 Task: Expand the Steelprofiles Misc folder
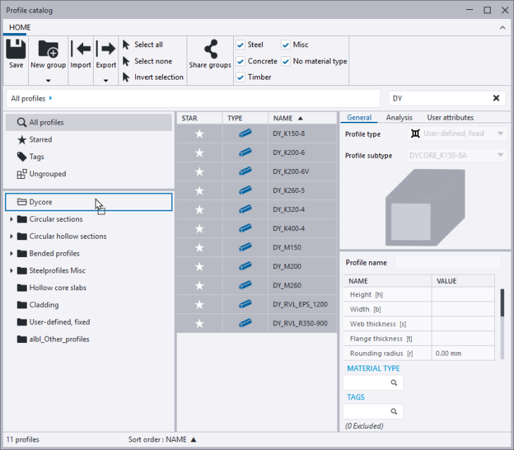pos(11,270)
